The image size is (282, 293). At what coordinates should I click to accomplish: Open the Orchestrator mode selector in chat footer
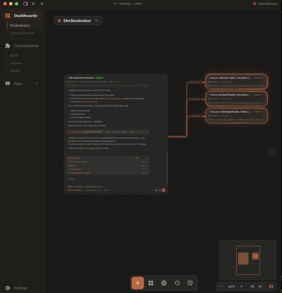(x=75, y=190)
